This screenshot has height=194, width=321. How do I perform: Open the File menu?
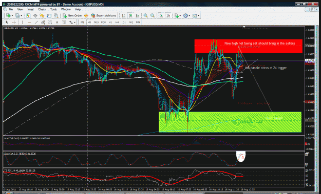click(x=11, y=9)
